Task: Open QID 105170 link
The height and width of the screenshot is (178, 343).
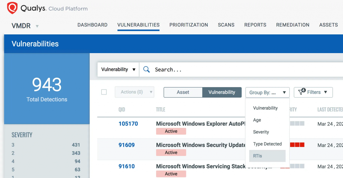Action: pyautogui.click(x=128, y=124)
